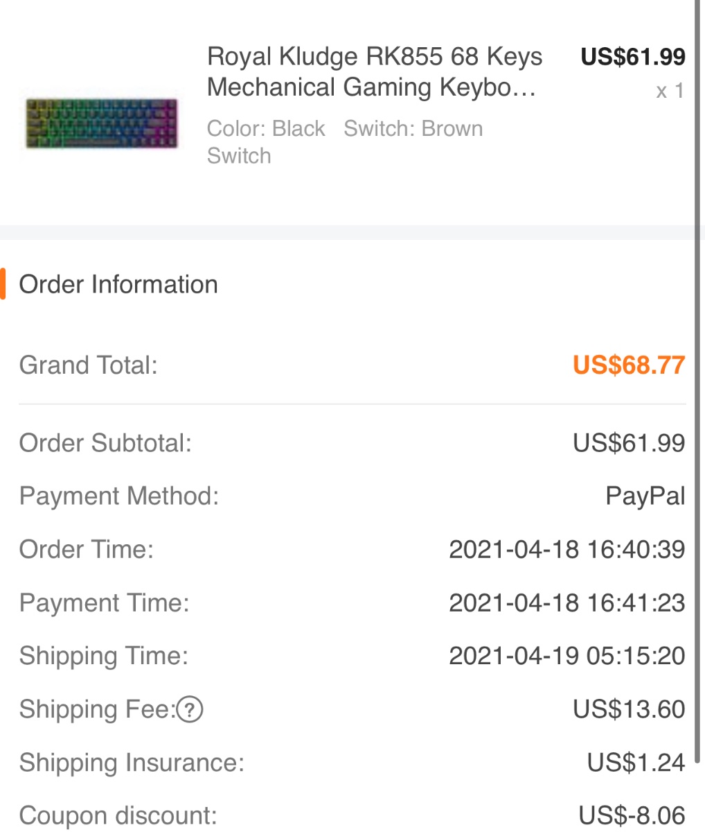Click the Order Information heading
The image size is (705, 832).
[118, 284]
